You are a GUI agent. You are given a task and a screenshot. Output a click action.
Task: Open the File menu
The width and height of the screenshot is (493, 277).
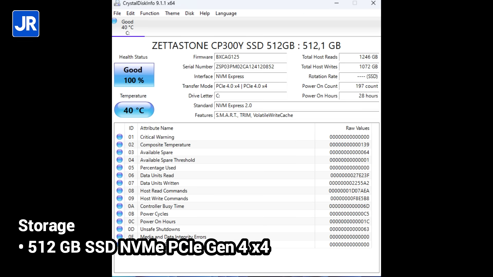[x=117, y=13]
